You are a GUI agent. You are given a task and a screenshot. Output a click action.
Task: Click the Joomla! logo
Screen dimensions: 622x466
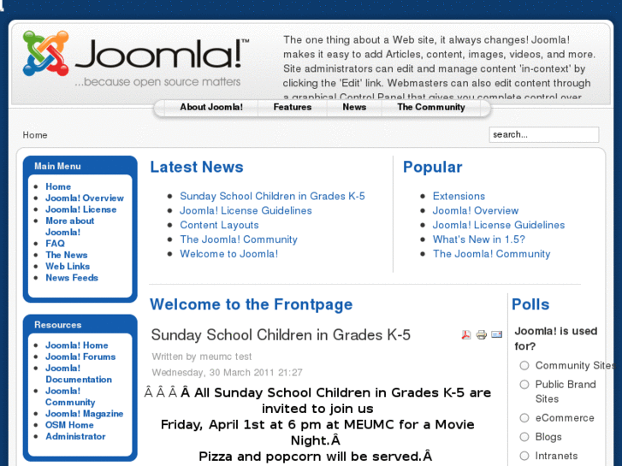point(136,57)
